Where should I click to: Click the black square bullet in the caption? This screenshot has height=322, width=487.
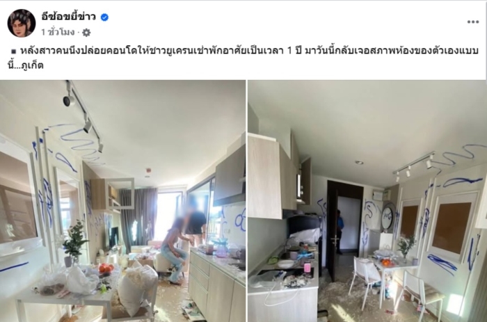coord(14,51)
